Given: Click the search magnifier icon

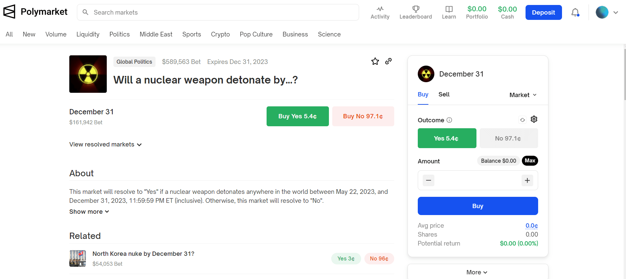Looking at the screenshot, I should pyautogui.click(x=85, y=12).
